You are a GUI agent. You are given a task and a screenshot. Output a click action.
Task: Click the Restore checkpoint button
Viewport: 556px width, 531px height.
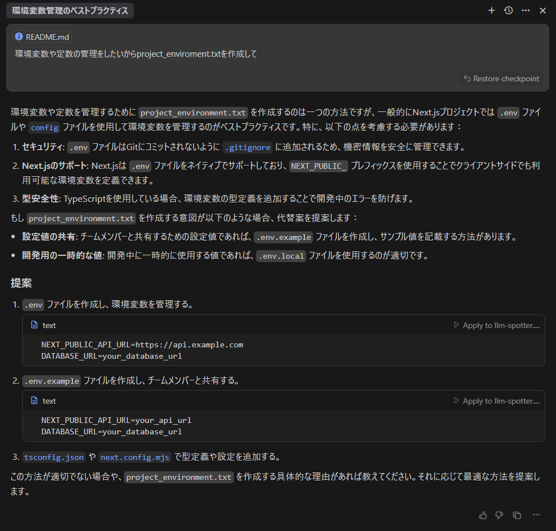[x=501, y=78]
